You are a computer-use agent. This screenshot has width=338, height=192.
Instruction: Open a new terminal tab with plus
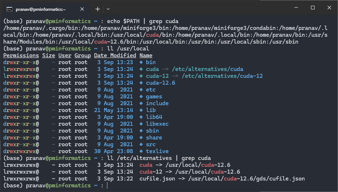(98, 9)
